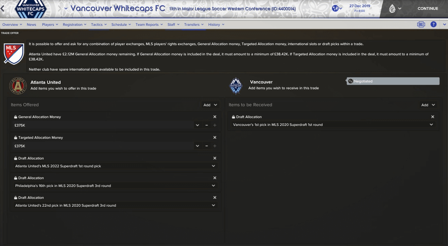Image resolution: width=448 pixels, height=246 pixels.
Task: Open the world globe icon in header
Action: [x=335, y=8]
